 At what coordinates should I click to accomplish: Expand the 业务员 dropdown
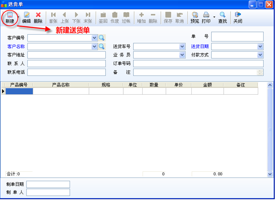point(182,55)
